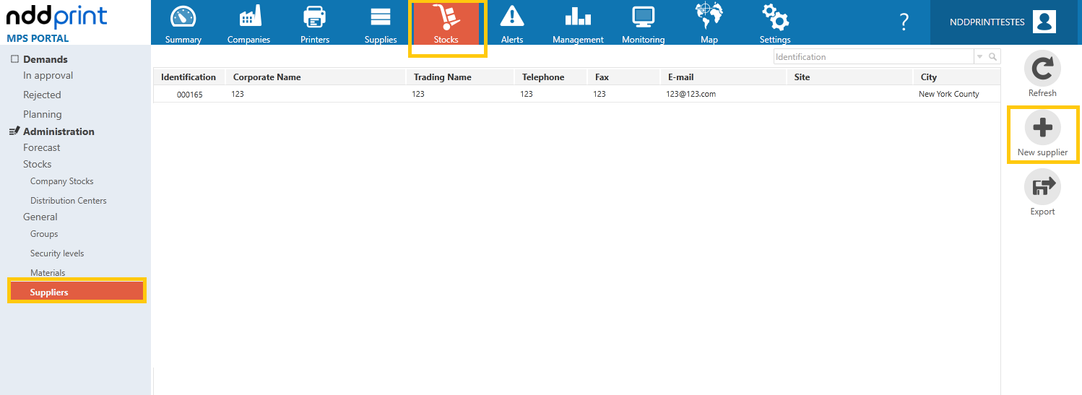
Task: Collapse the Administration section in sidebar
Action: click(x=14, y=131)
